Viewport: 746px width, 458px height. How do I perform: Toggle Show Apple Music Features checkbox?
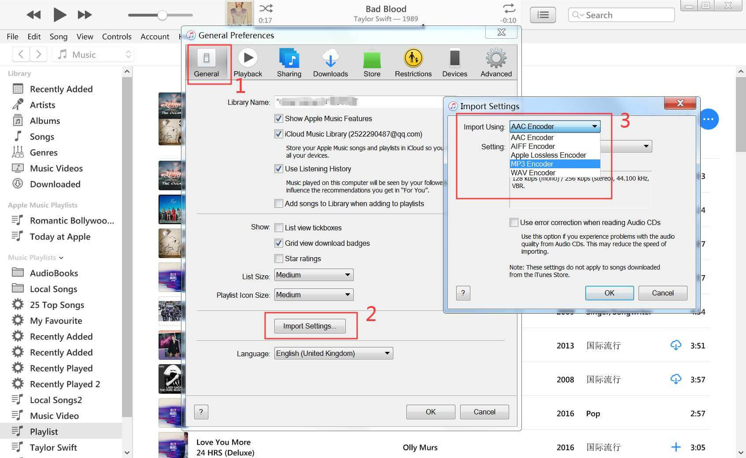(x=278, y=118)
